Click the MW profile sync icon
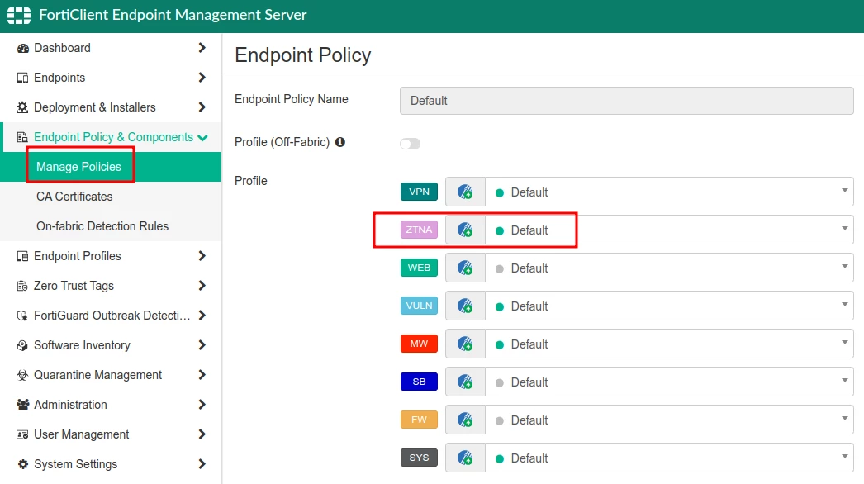This screenshot has width=864, height=484. point(465,344)
